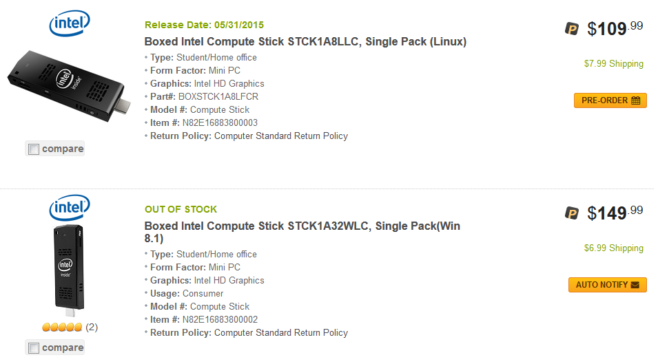Click envelope icon on the Auto Notify button
658x364 pixels.
coord(635,285)
